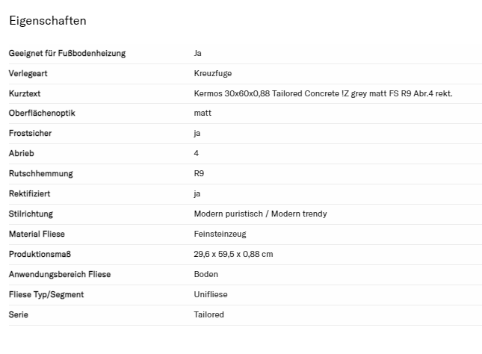Select the matt surface value
Screen dimensions: 482x354
pos(203,114)
